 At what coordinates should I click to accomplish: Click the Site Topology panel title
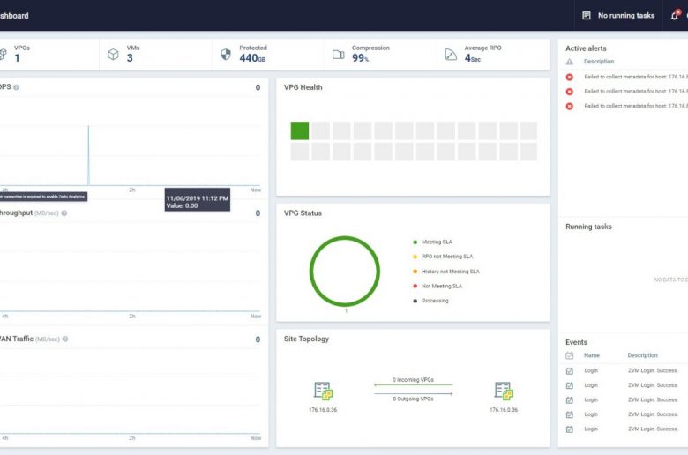tap(306, 339)
